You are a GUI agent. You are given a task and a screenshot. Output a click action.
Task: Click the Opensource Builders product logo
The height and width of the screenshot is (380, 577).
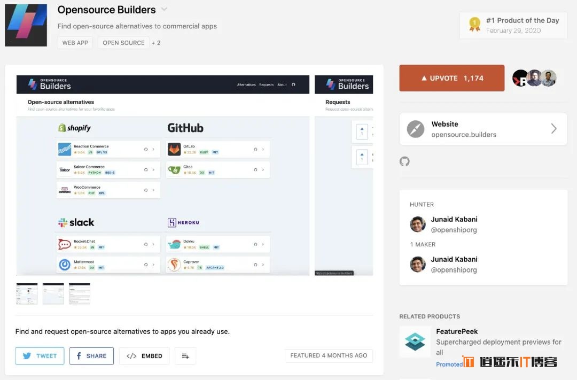click(x=26, y=25)
